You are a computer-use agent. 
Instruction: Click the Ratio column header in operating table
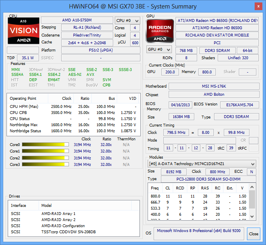(82, 99)
